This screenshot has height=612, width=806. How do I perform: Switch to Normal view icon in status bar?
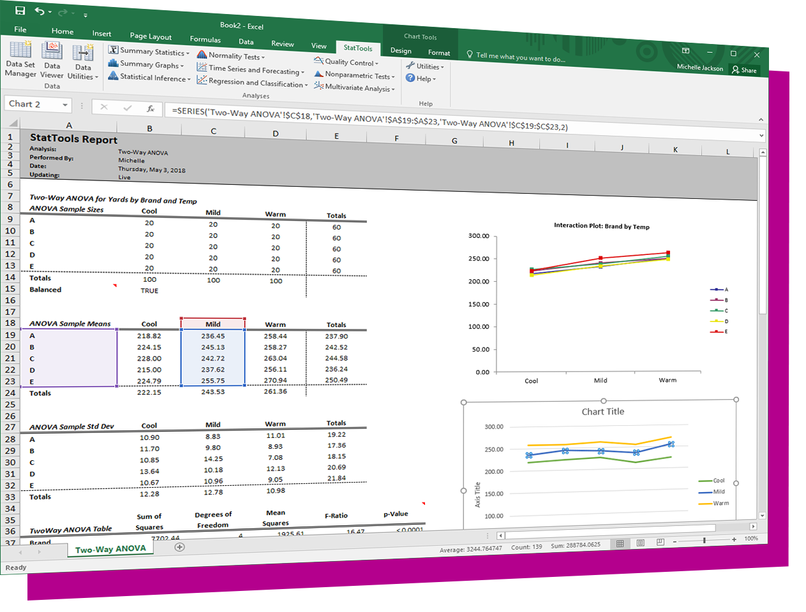point(620,544)
